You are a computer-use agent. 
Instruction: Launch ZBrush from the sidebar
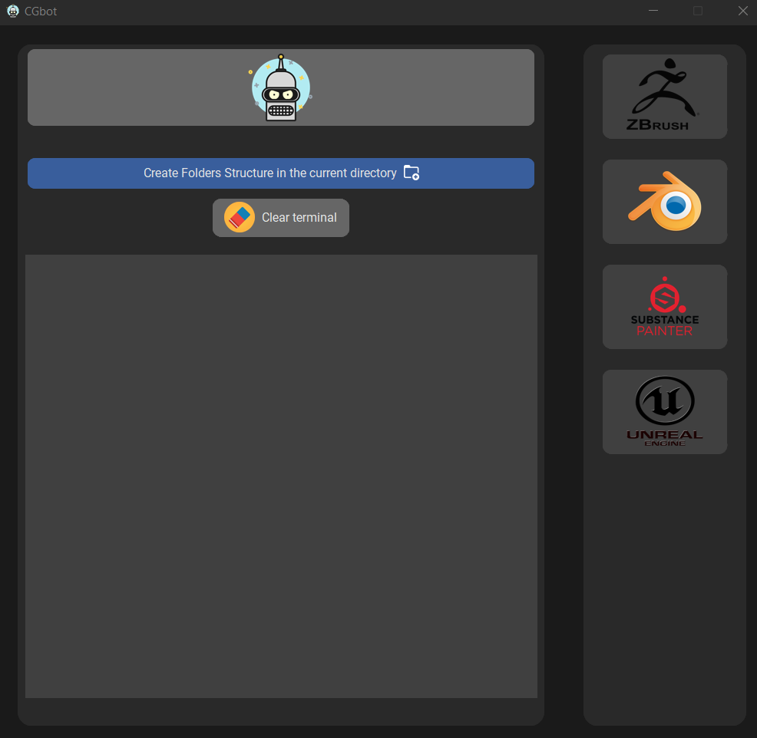pos(664,97)
